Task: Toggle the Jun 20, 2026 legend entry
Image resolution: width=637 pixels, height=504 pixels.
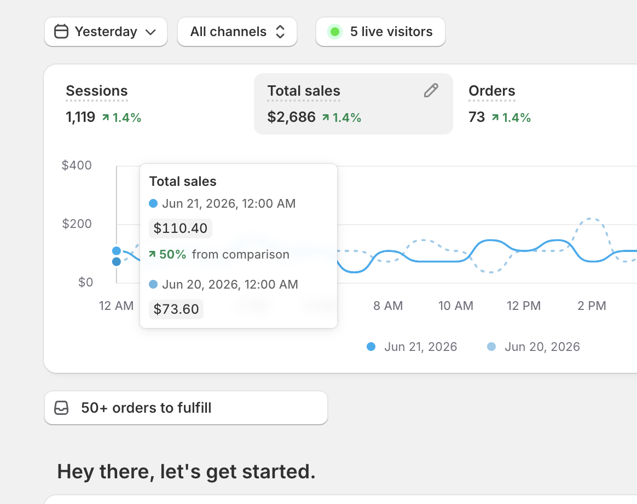Action: [534, 347]
